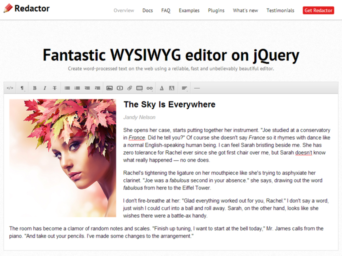Insert a video from toolbar
Image resolution: width=342 pixels, height=256 pixels.
120,88
